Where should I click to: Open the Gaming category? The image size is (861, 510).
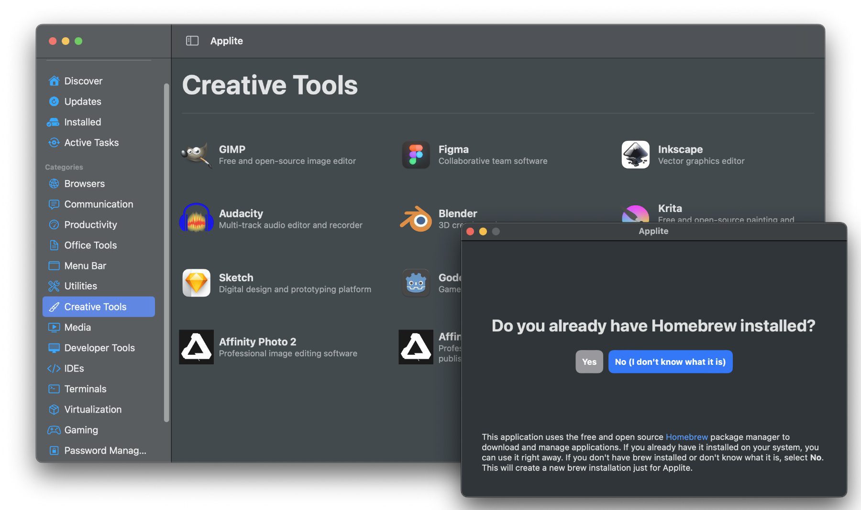click(81, 430)
